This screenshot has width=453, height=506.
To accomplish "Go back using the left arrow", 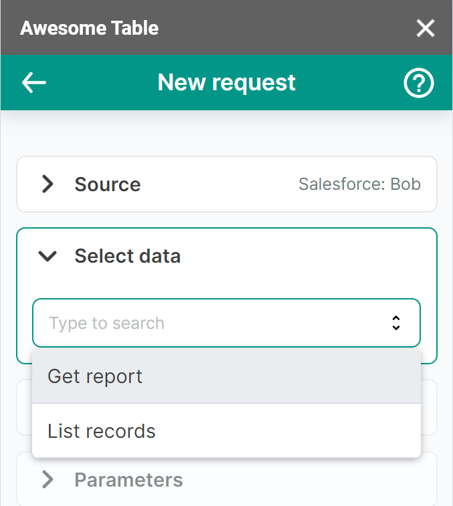I will tap(34, 82).
